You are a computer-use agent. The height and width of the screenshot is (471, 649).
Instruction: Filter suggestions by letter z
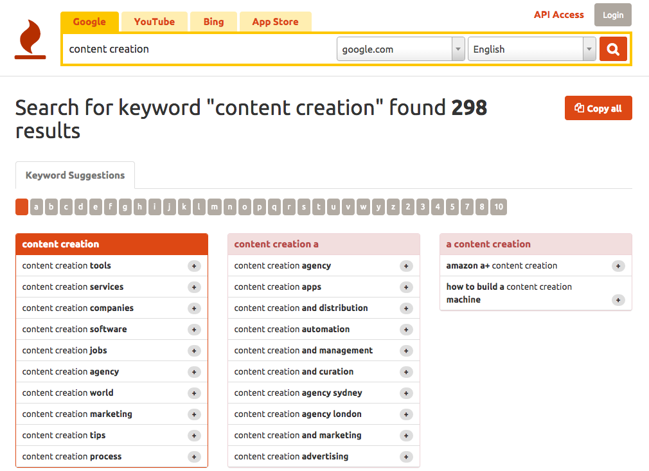pyautogui.click(x=393, y=207)
